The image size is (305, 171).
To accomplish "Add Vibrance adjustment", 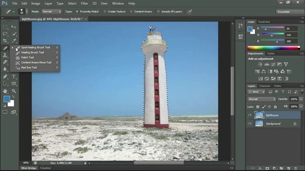I will (x=286, y=65).
